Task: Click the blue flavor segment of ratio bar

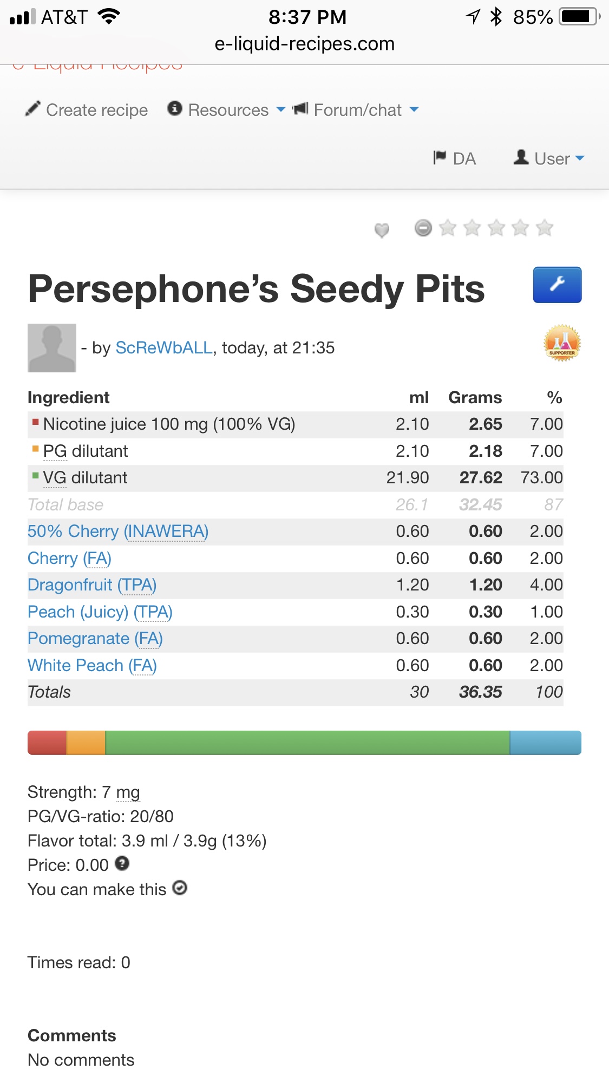Action: [x=545, y=743]
